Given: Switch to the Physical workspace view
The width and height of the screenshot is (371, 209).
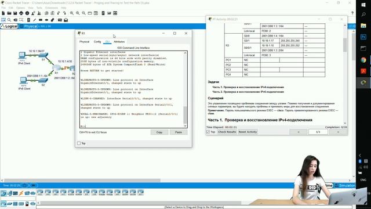Looking at the screenshot, I should (28, 26).
